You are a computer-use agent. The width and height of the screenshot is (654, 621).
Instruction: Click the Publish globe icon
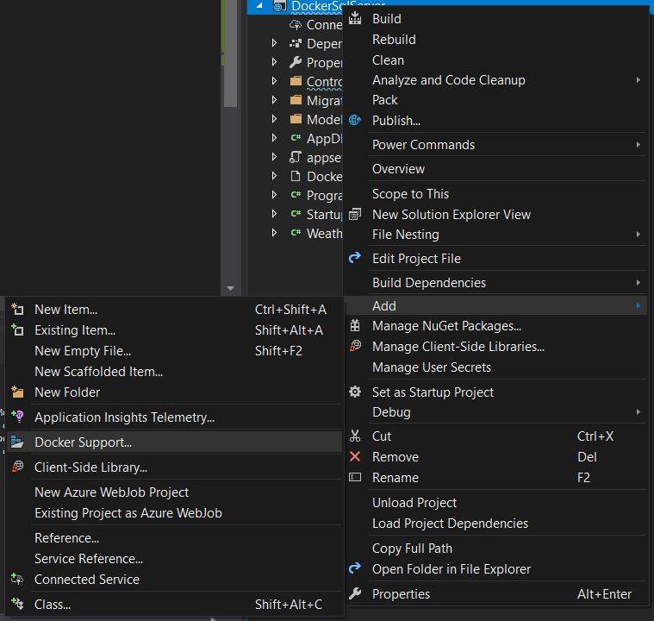tap(355, 121)
